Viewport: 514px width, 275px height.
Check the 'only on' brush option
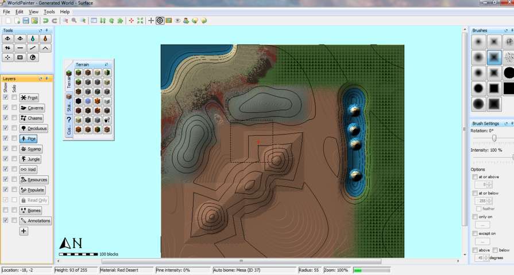click(x=474, y=217)
